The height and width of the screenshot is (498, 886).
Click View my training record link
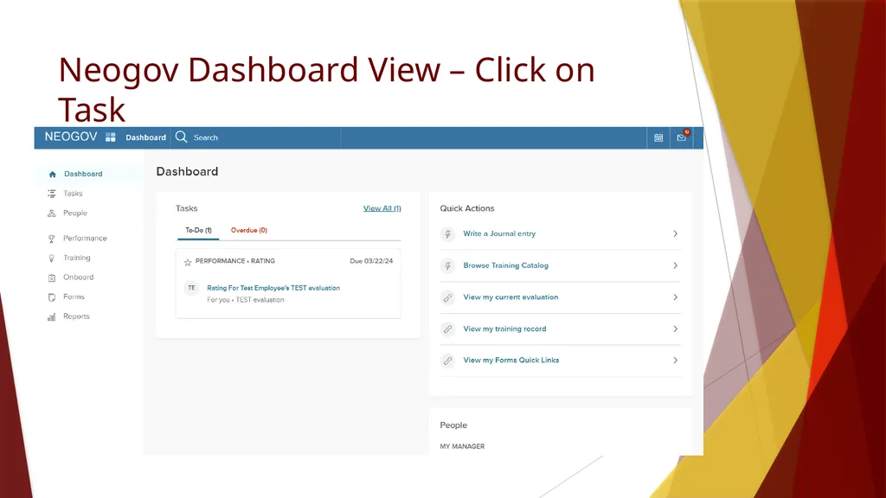[504, 329]
